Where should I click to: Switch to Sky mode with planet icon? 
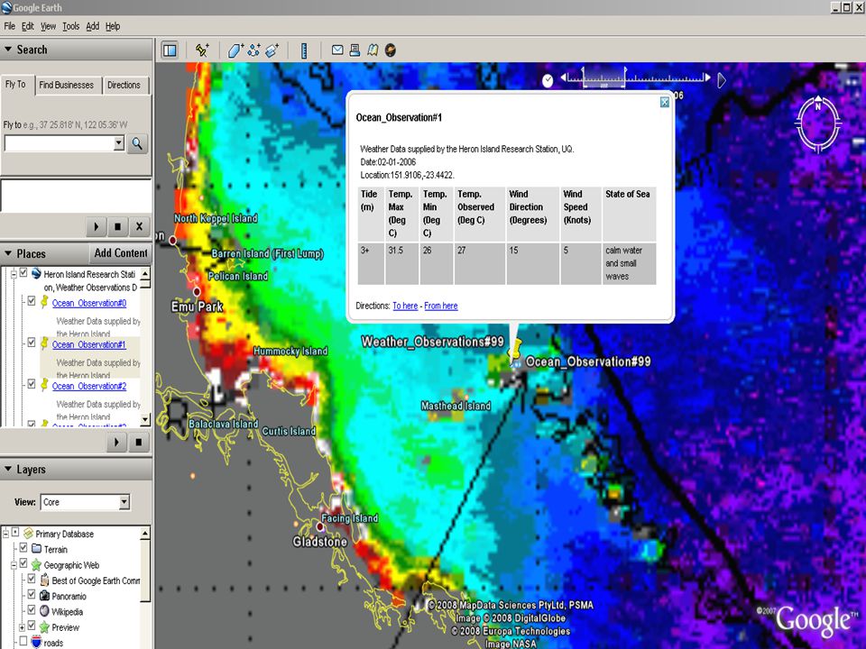(x=391, y=50)
